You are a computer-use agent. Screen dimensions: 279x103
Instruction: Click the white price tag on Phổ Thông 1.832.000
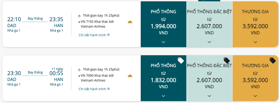pos(181,60)
